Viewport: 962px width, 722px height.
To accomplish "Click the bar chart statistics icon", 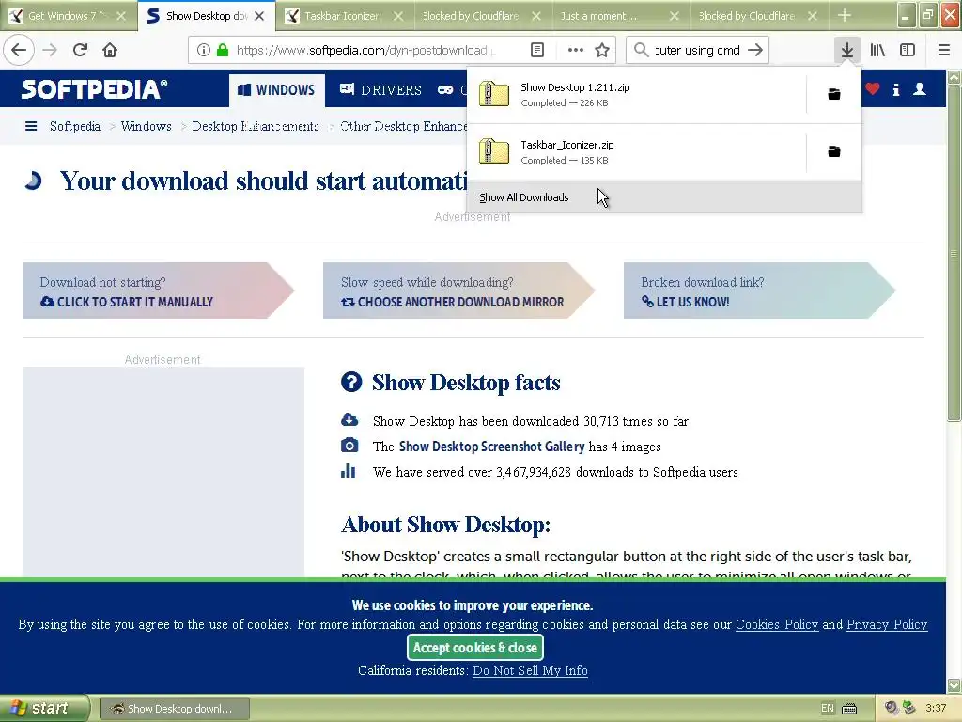I will [348, 471].
